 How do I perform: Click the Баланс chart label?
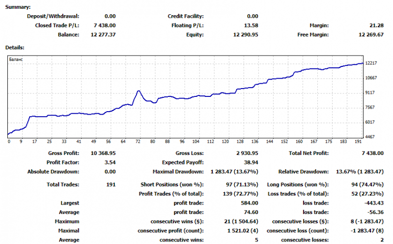(16, 60)
